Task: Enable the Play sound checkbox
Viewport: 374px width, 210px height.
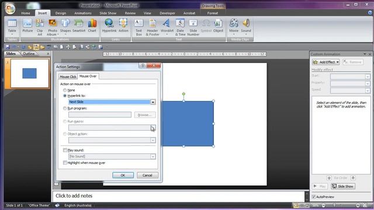Action: click(x=65, y=150)
